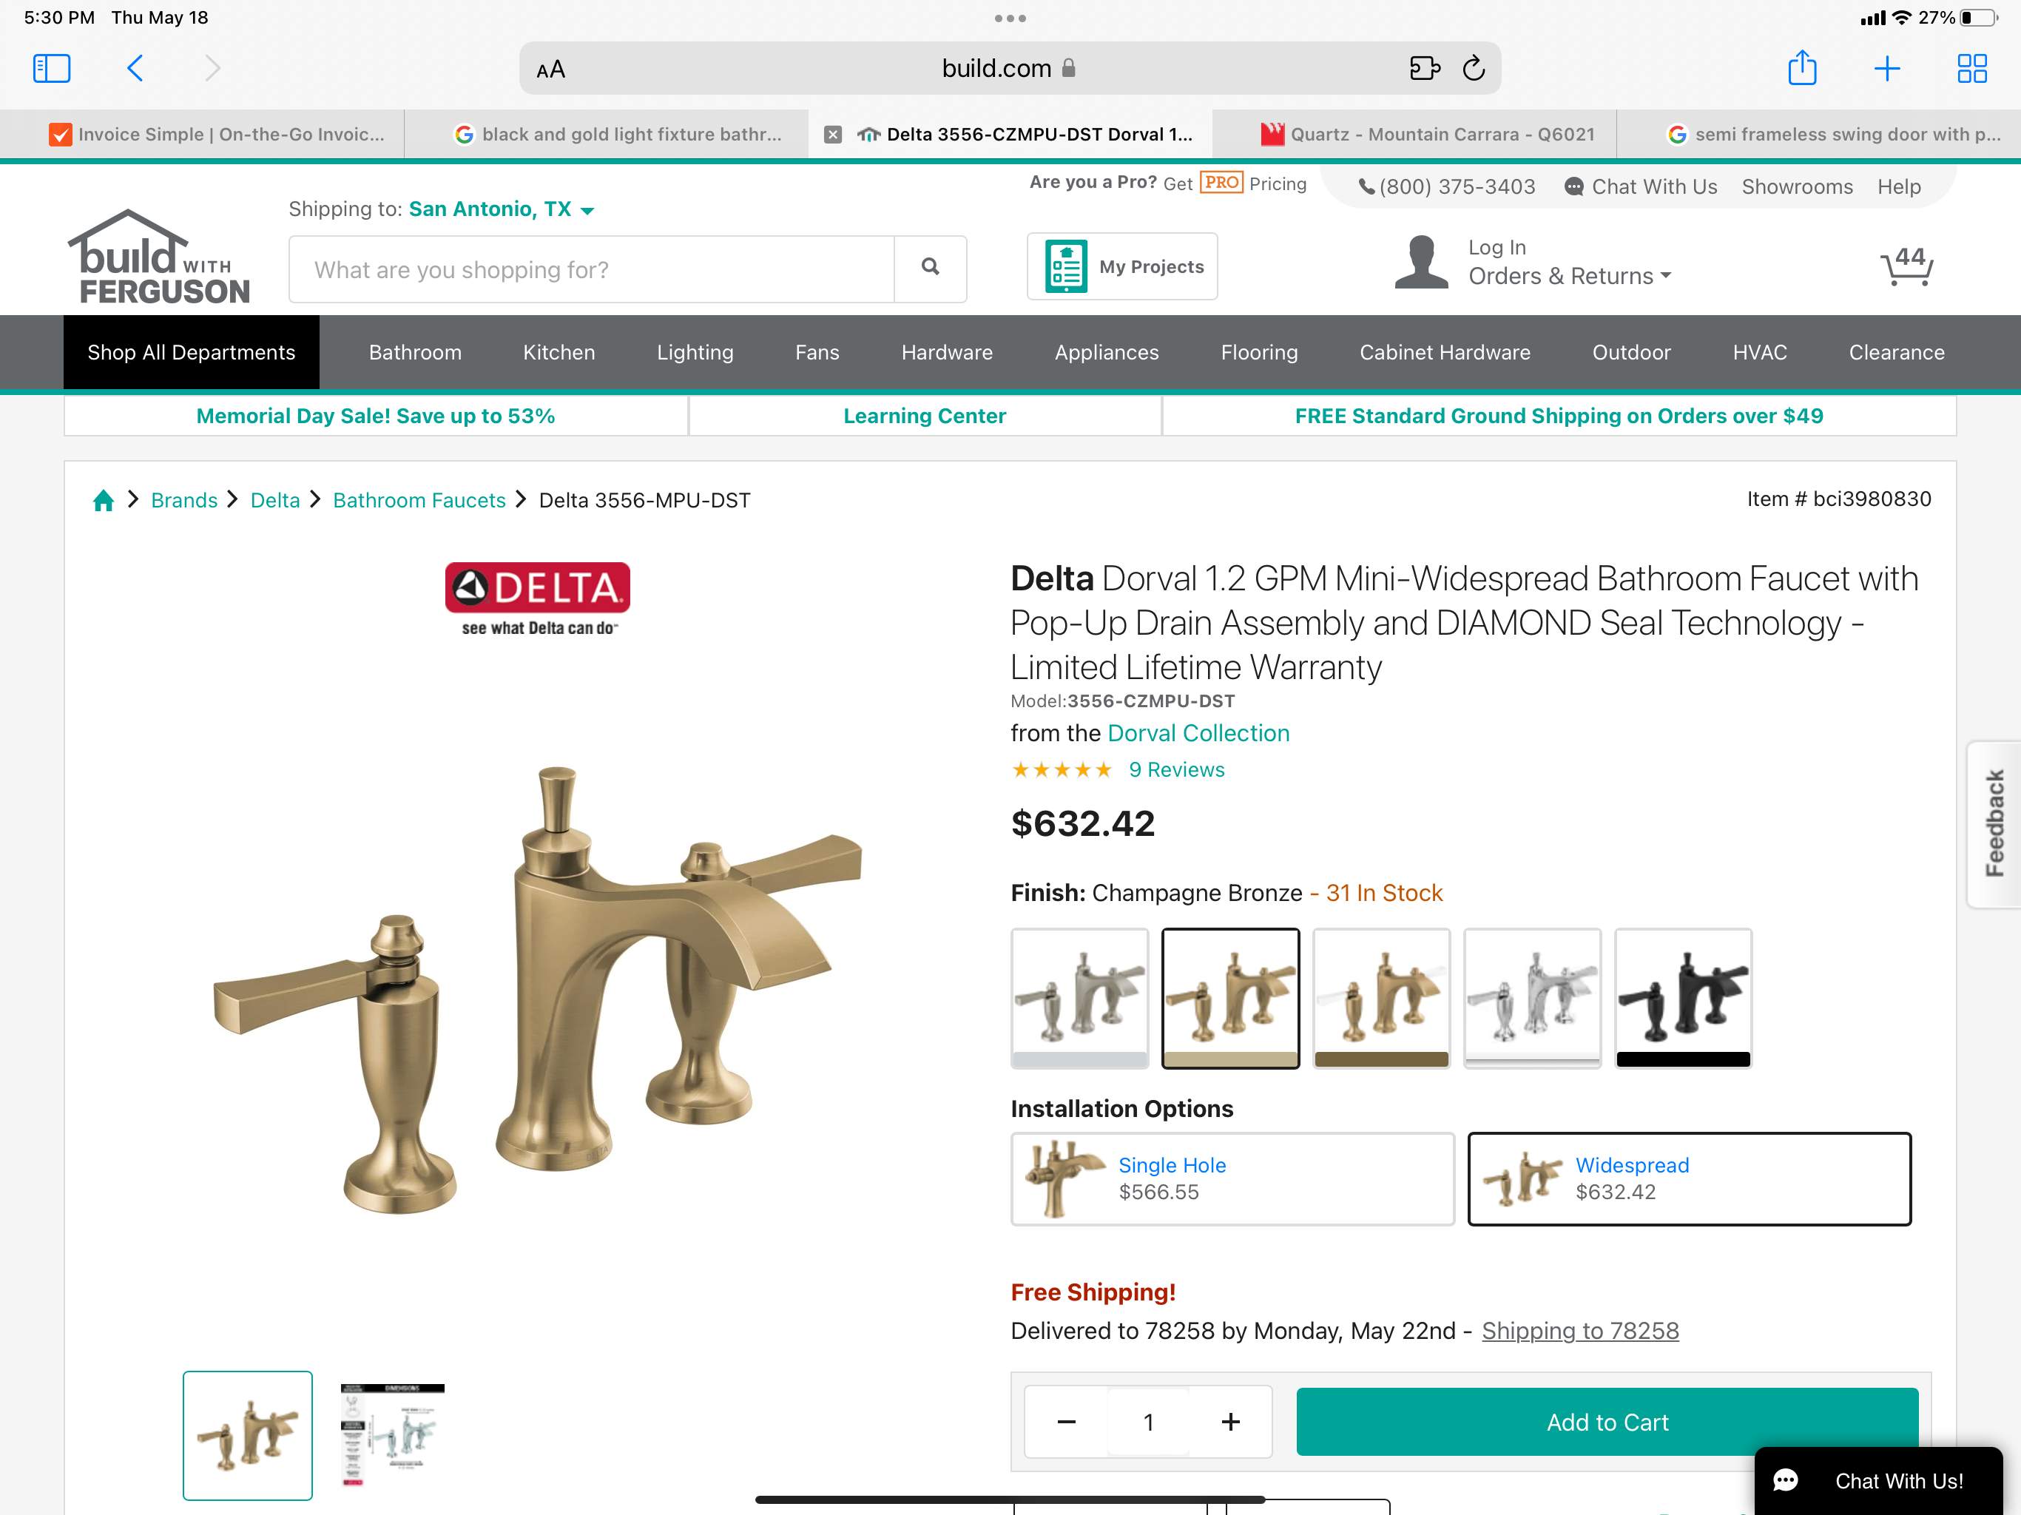Expand Orders & Returns menu
This screenshot has width=2021, height=1515.
coord(1569,276)
